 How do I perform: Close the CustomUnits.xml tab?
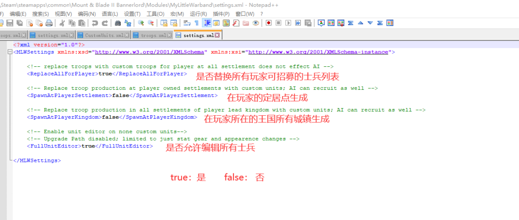[128, 36]
